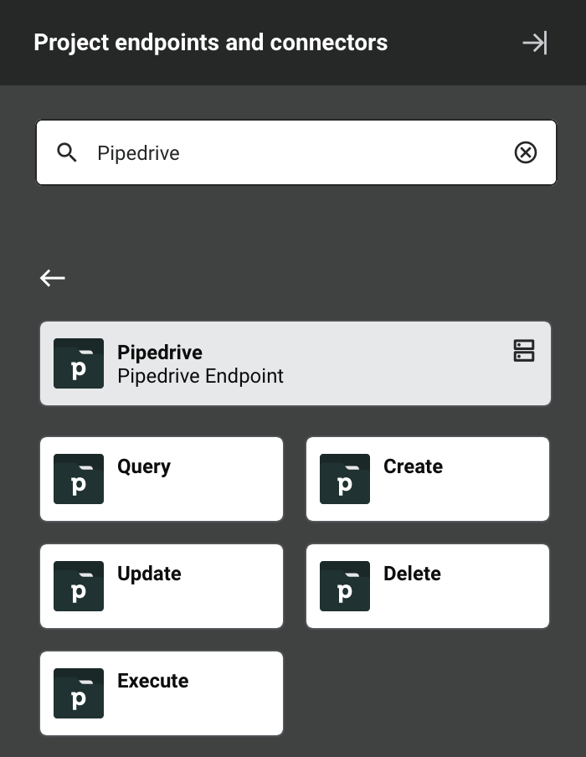Image resolution: width=586 pixels, height=757 pixels.
Task: Go back using the left arrow
Action: [x=52, y=278]
